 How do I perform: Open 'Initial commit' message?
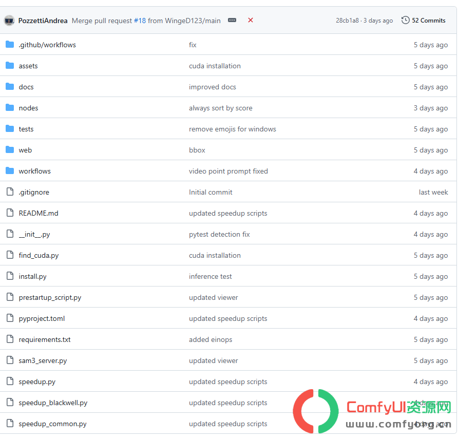(x=211, y=192)
